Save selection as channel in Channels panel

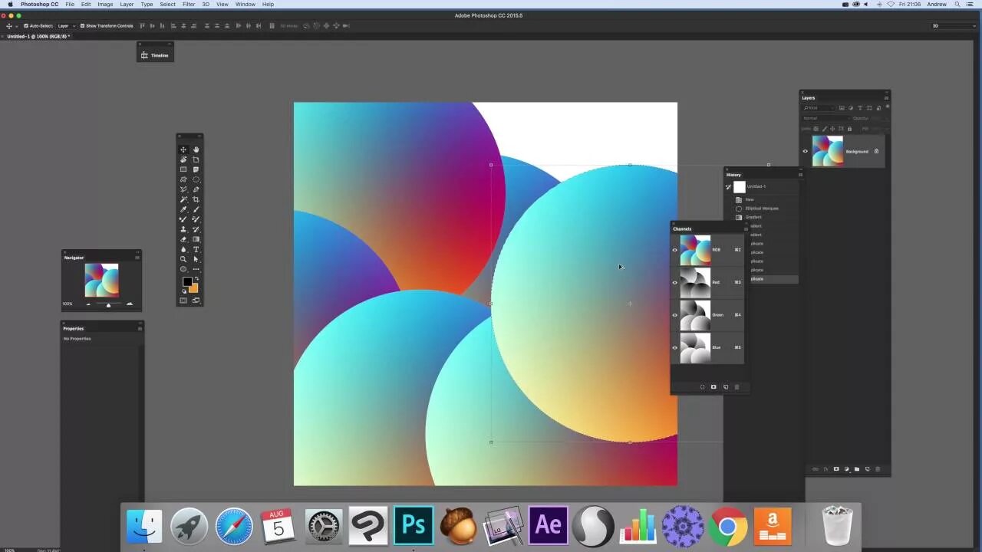pos(713,386)
